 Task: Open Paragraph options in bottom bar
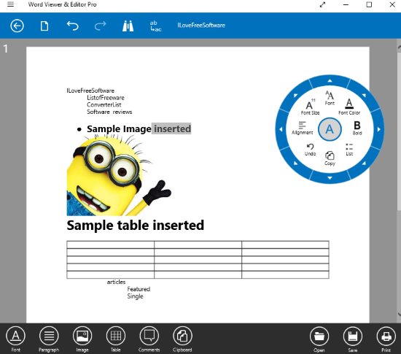[49, 339]
